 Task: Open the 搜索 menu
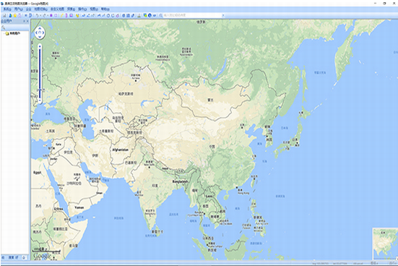(71, 9)
